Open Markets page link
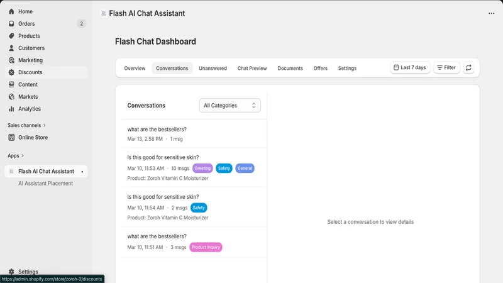 [28, 97]
